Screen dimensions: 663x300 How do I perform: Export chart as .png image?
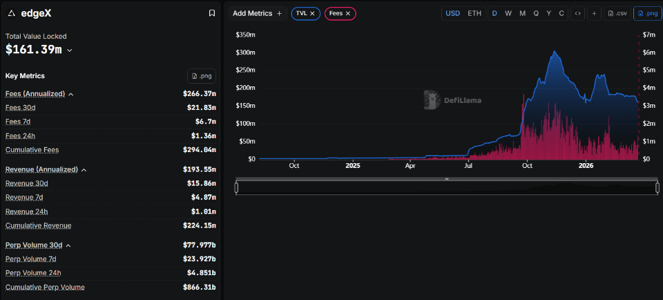[647, 13]
